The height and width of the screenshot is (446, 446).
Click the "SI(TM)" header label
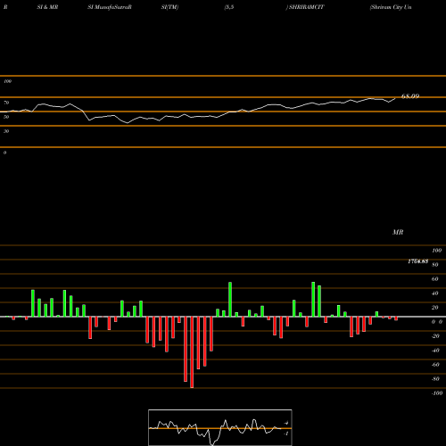point(169,7)
